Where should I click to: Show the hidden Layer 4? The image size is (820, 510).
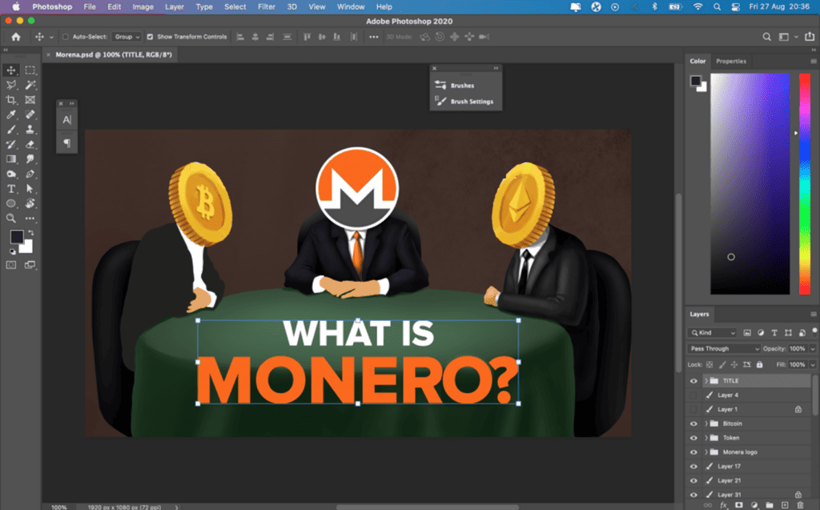[x=694, y=395]
